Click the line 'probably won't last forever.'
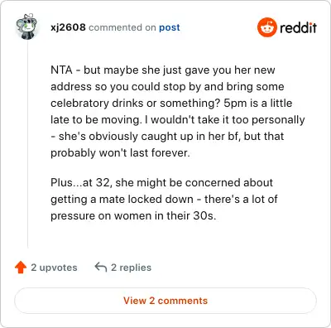Viewport: 331px width, 328px height. 120,152
